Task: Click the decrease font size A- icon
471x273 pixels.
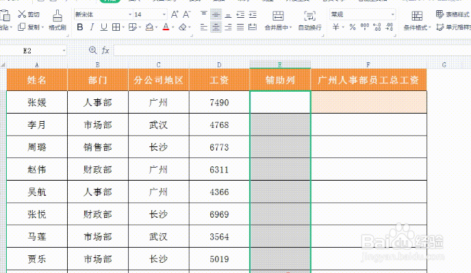Action: (186, 14)
